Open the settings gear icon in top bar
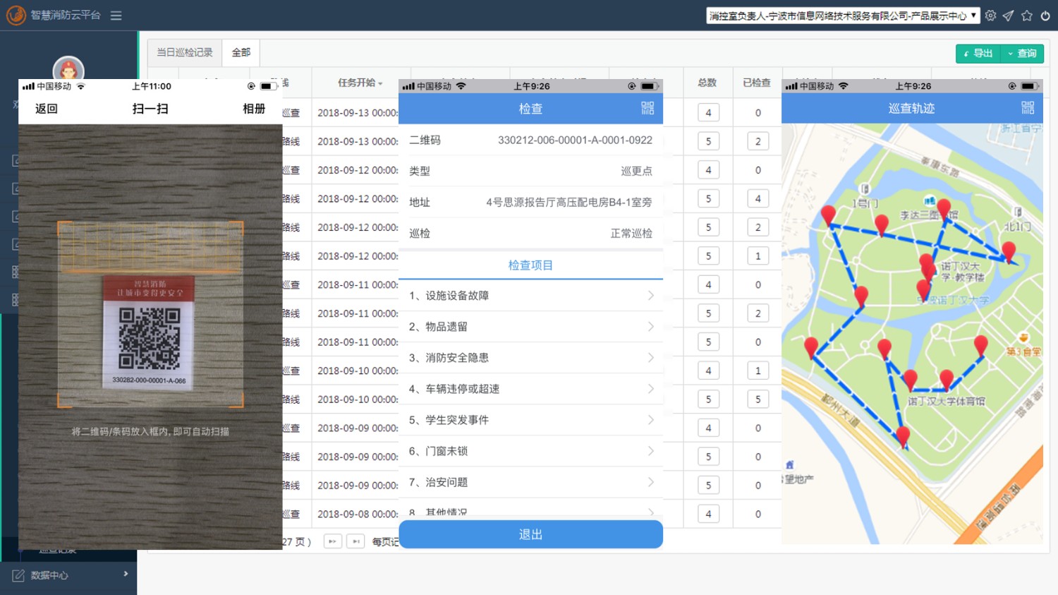This screenshot has height=595, width=1058. 991,16
